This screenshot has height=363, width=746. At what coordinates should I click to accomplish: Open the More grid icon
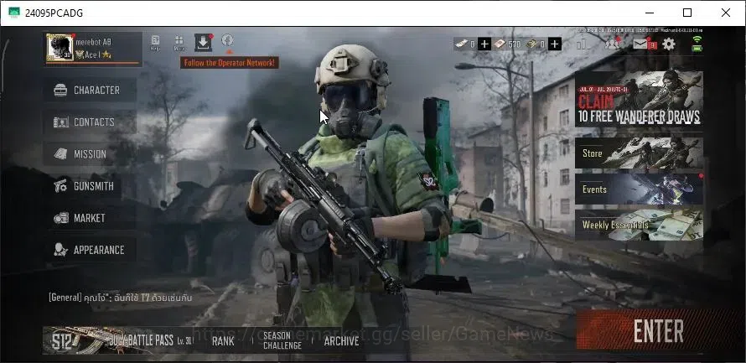click(x=179, y=43)
